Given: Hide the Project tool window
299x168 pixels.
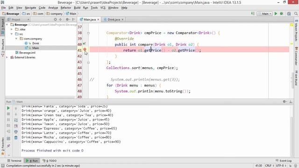Looking at the screenshot, I should (x=74, y=20).
